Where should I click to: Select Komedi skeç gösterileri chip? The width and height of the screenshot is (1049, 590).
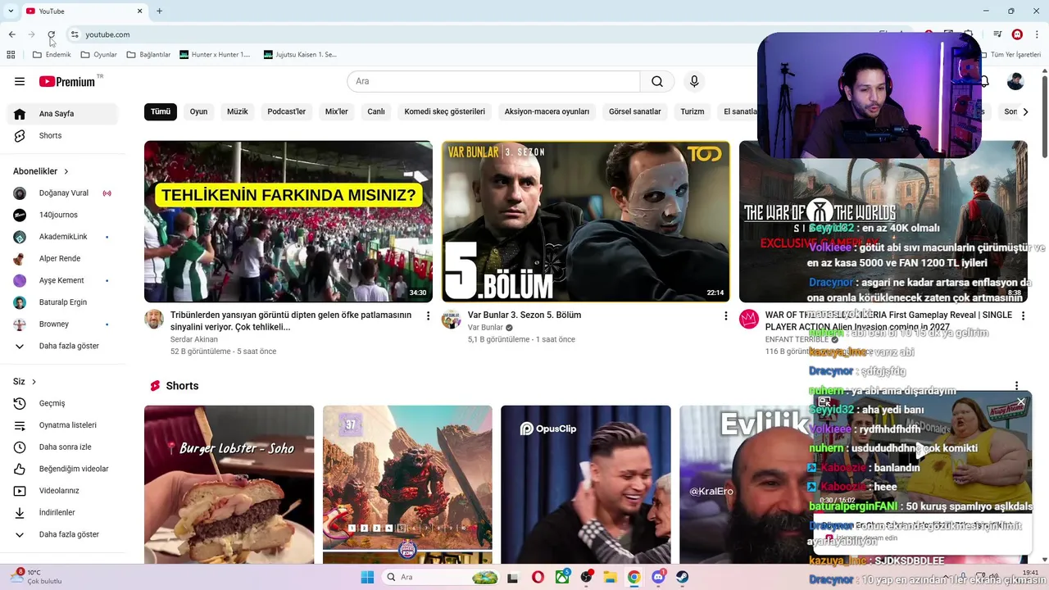point(445,111)
